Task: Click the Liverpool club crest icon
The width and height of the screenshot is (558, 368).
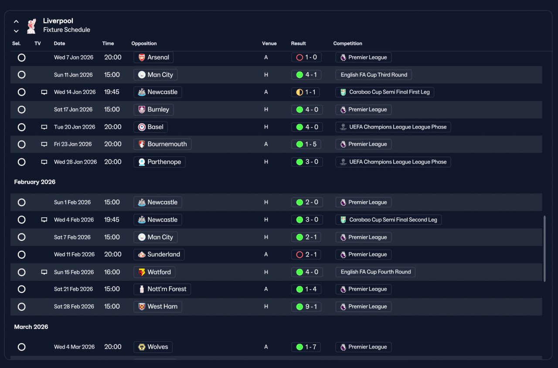Action: click(31, 26)
